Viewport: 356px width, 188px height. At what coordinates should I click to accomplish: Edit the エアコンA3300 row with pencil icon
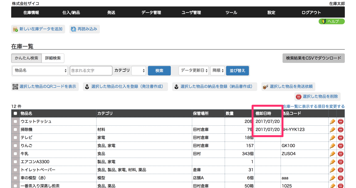point(332,162)
